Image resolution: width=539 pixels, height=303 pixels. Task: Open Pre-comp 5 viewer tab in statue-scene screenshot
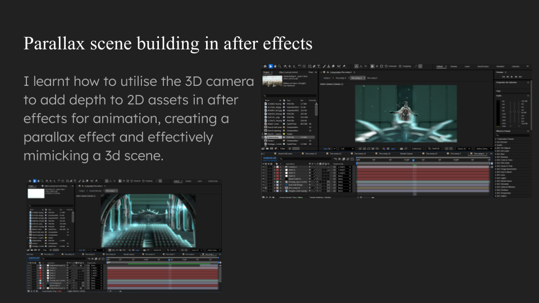[372, 78]
